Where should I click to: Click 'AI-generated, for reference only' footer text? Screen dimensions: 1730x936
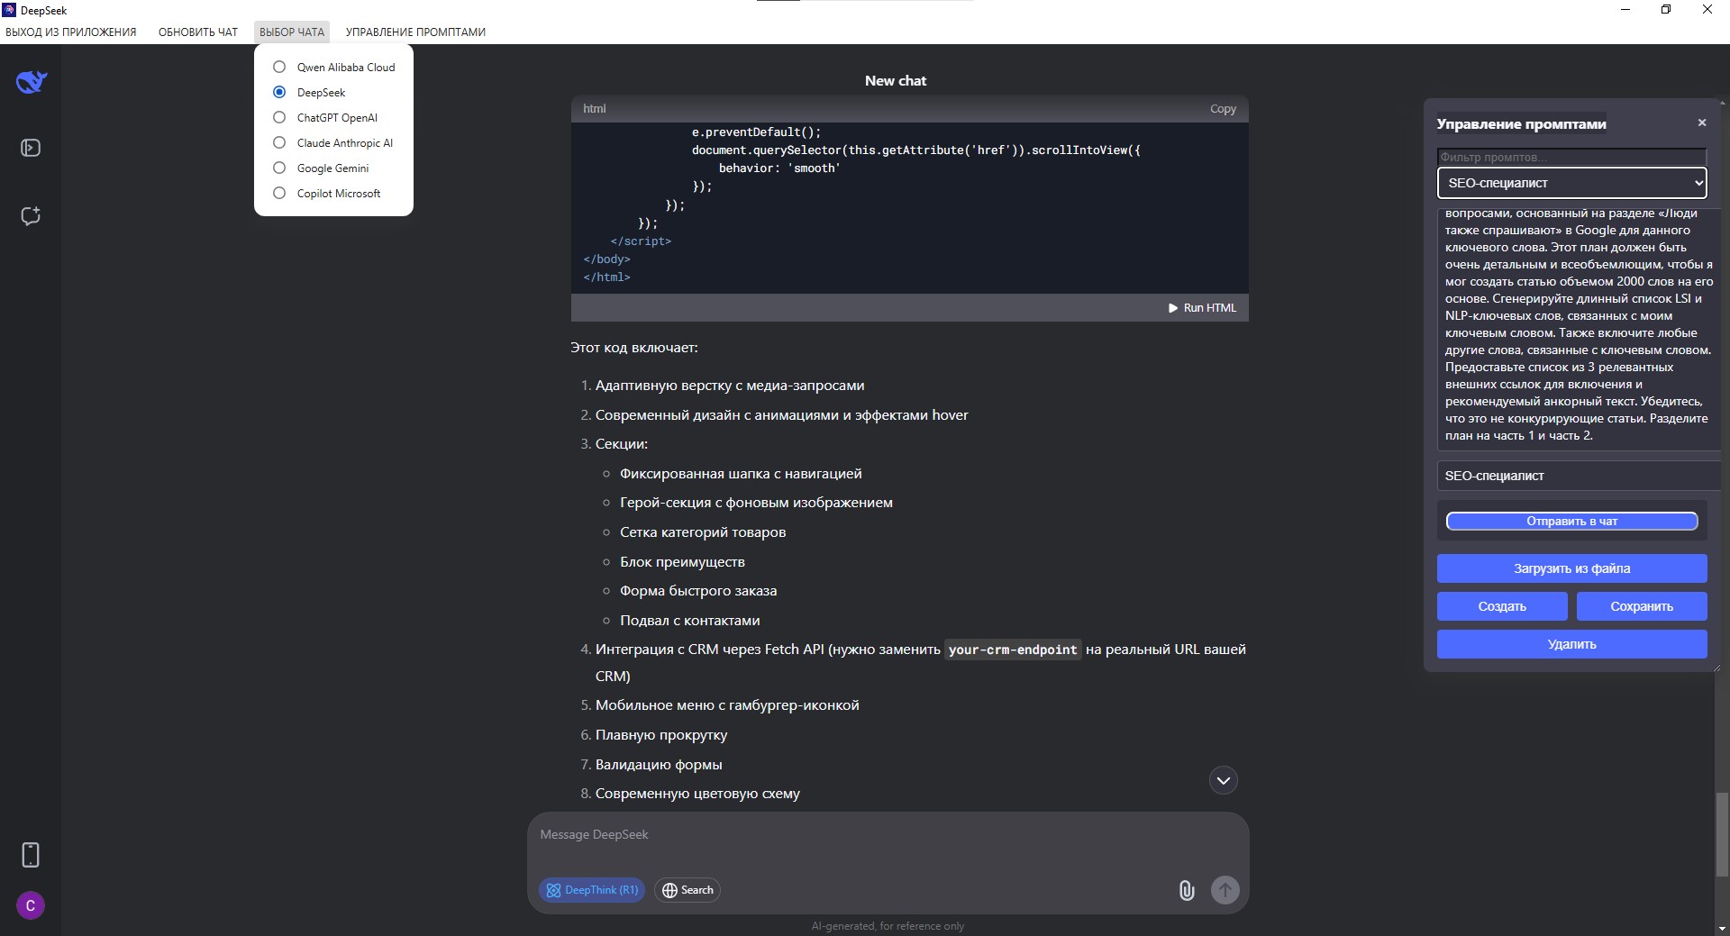[888, 926]
